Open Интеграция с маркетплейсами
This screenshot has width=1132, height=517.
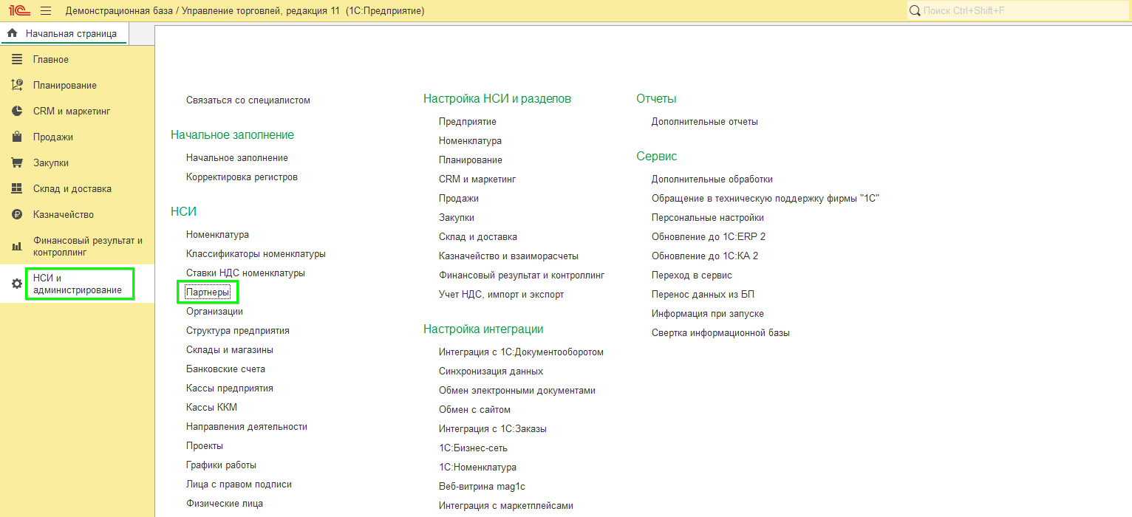point(506,505)
